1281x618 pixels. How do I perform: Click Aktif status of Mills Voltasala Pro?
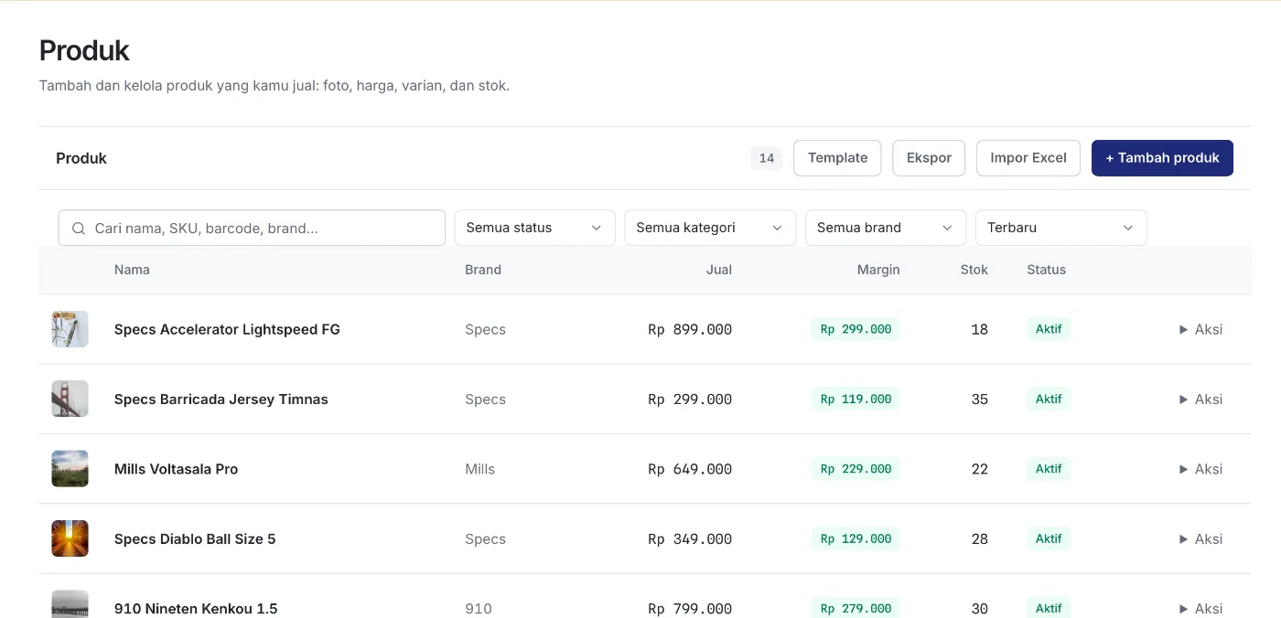pos(1049,469)
